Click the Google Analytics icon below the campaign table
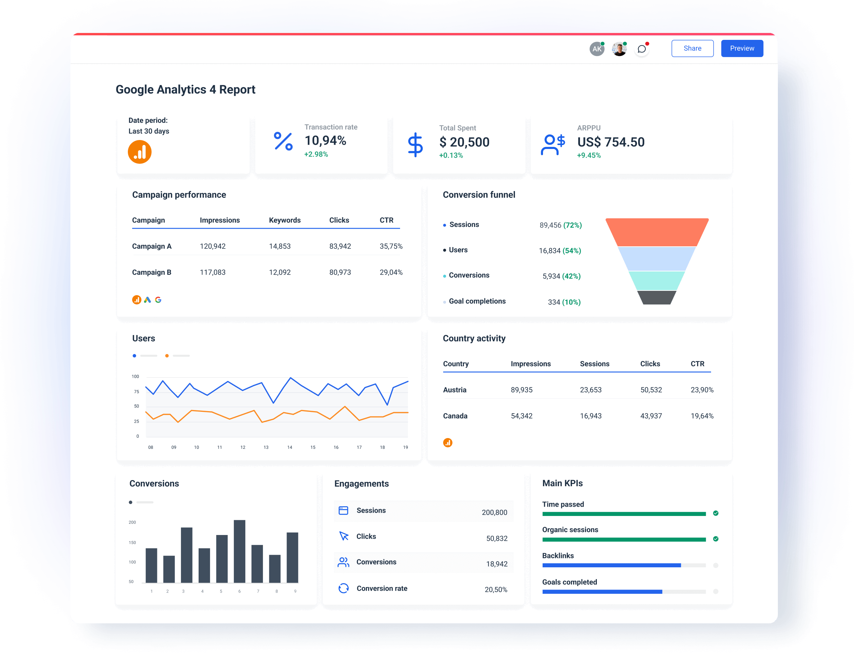854x656 pixels. (x=137, y=299)
